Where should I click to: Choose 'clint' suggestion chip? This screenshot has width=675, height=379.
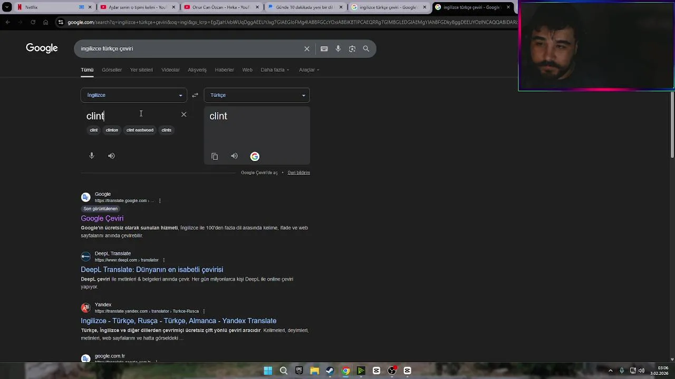click(x=94, y=130)
